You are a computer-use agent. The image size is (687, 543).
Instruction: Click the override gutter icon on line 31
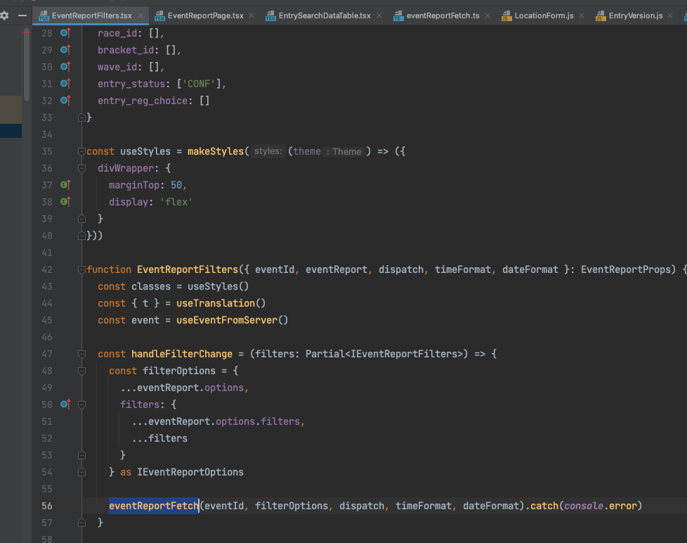point(65,83)
